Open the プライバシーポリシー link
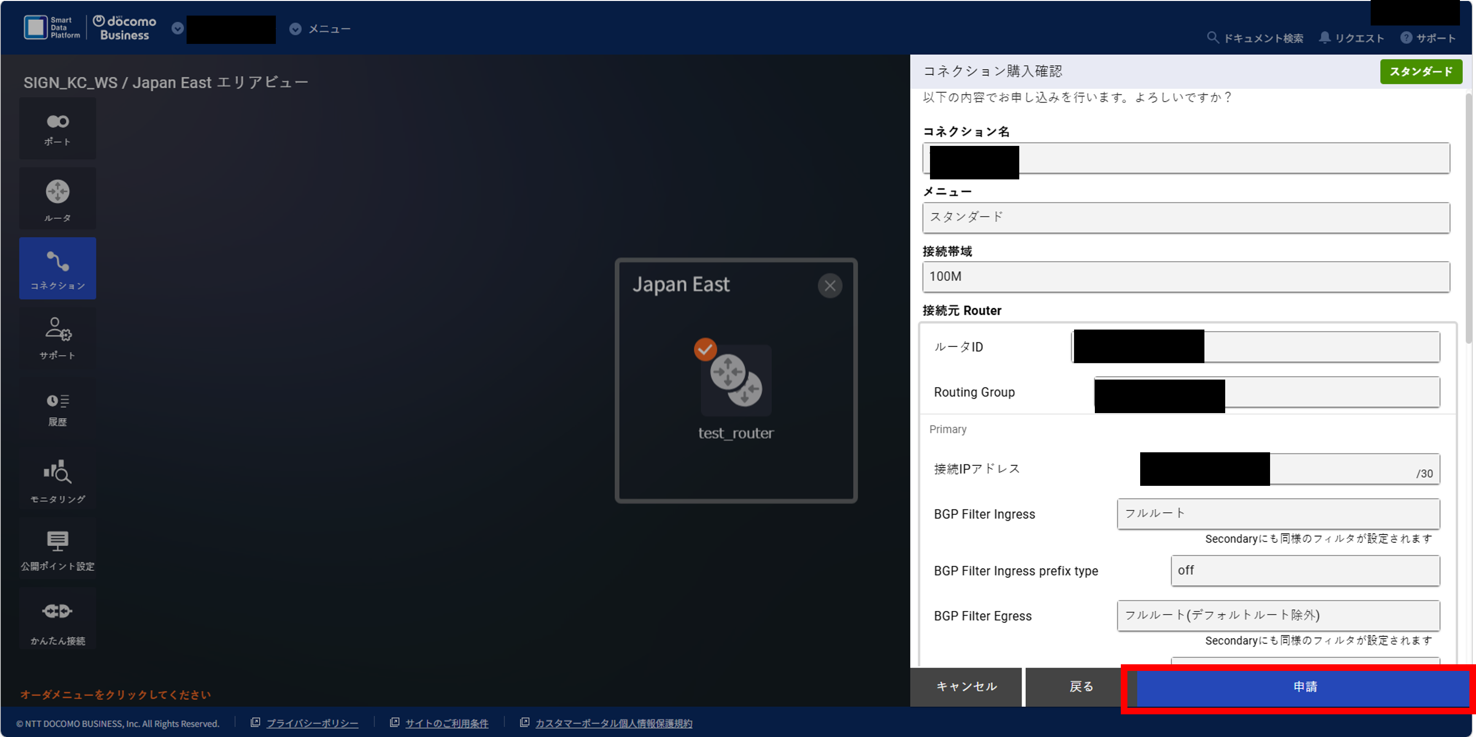Viewport: 1476px width, 737px height. point(312,723)
